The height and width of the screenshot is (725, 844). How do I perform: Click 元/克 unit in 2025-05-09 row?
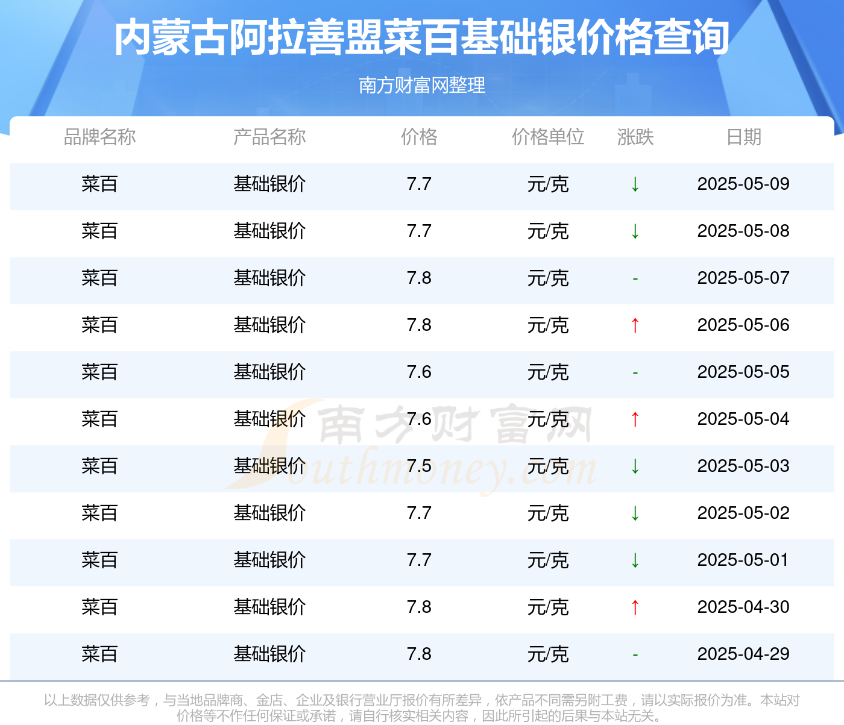[548, 184]
